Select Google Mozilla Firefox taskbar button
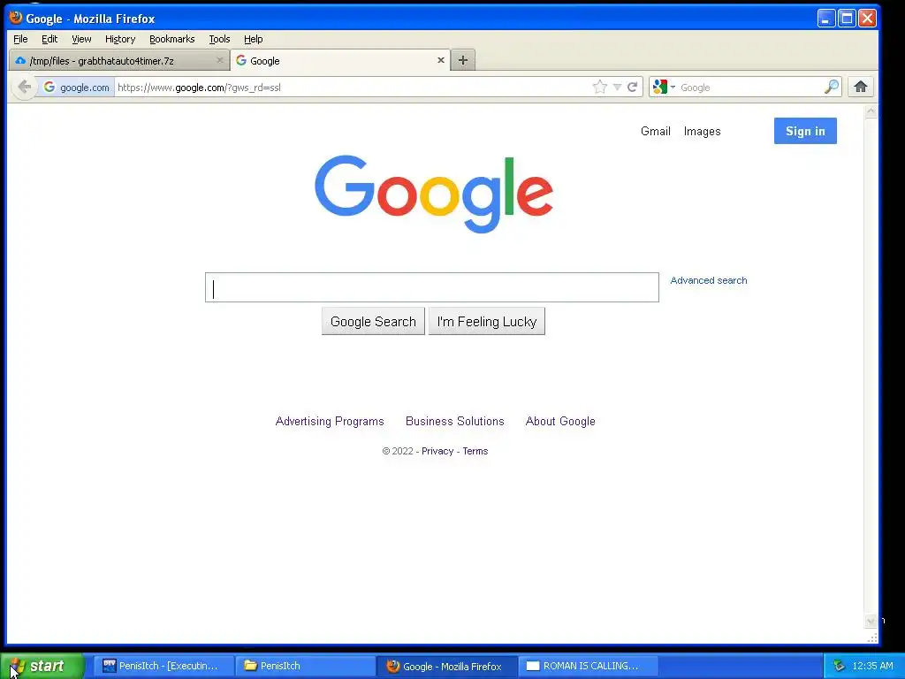Image resolution: width=905 pixels, height=679 pixels. pos(447,666)
